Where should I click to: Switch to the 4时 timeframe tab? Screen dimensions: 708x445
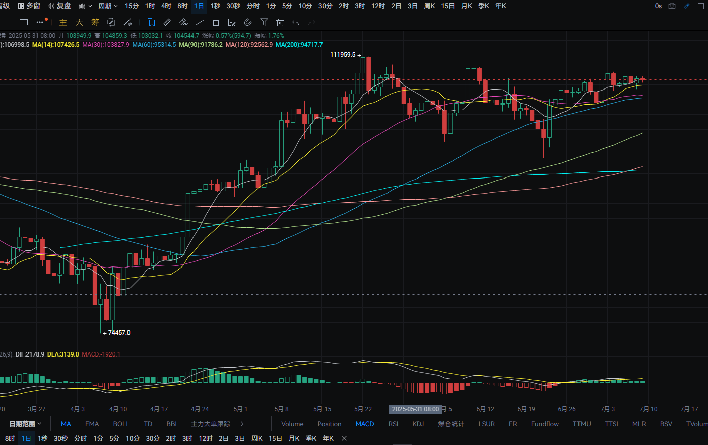point(166,6)
